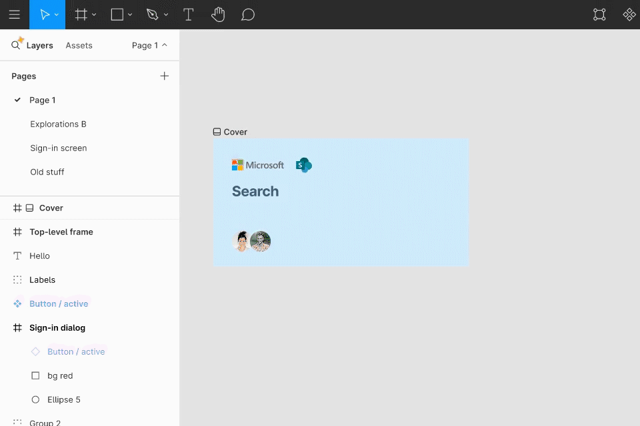
Task: Click second avatar photo on Cover
Action: (x=261, y=242)
